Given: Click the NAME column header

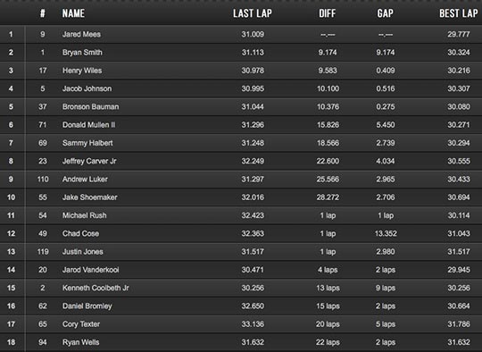Looking at the screenshot, I should click(x=73, y=13).
